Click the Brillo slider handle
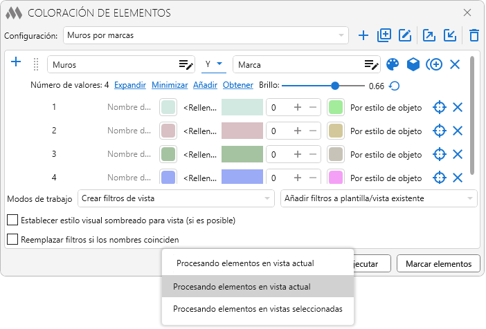Viewport: 486px width, 329px height. pyautogui.click(x=335, y=86)
